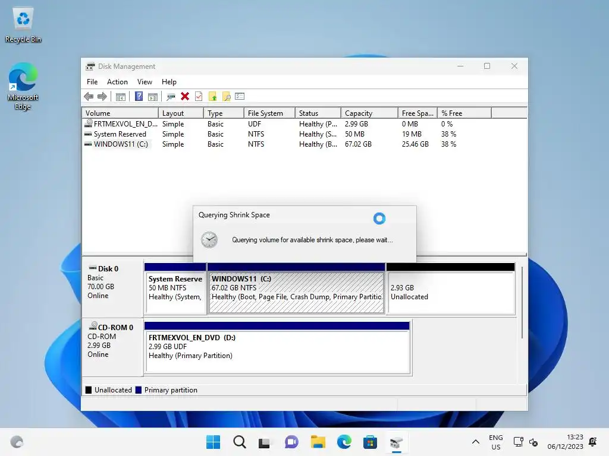Open Task View on the taskbar
This screenshot has height=456, width=609.
pos(265,442)
